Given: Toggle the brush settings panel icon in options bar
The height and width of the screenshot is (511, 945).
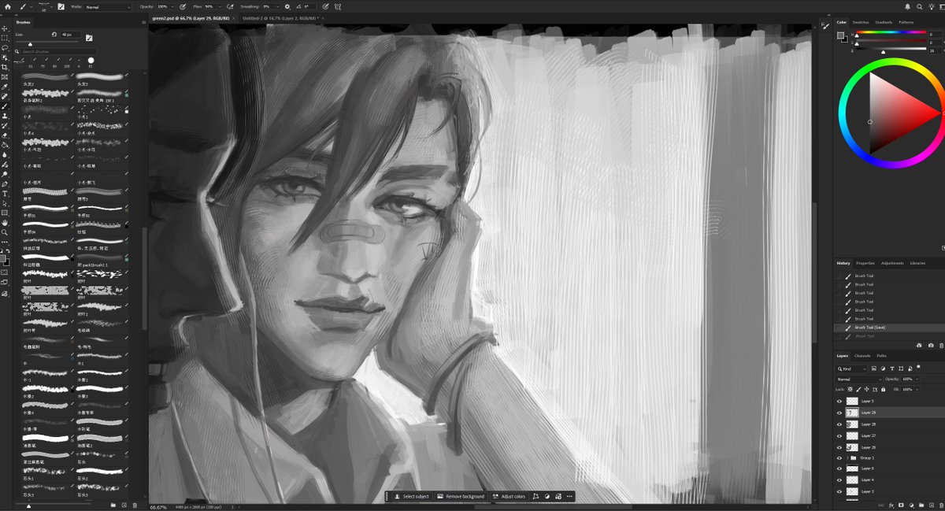Looking at the screenshot, I should coord(61,6).
